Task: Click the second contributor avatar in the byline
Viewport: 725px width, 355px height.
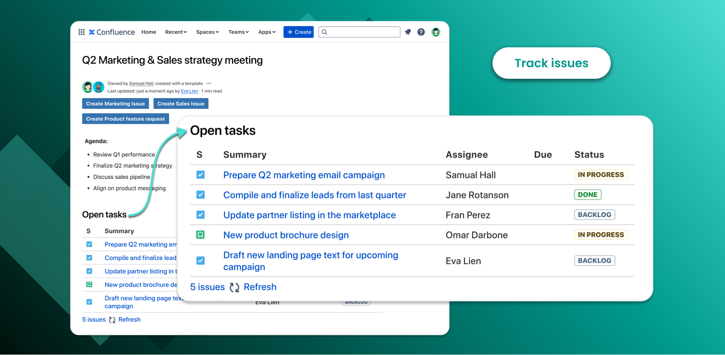Action: pos(99,87)
